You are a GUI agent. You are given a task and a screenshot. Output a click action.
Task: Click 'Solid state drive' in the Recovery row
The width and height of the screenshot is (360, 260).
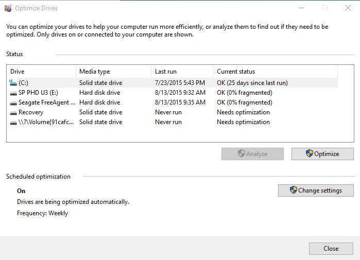pos(100,112)
